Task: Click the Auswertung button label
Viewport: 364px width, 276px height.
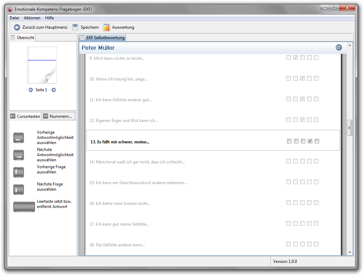Action: (x=123, y=27)
